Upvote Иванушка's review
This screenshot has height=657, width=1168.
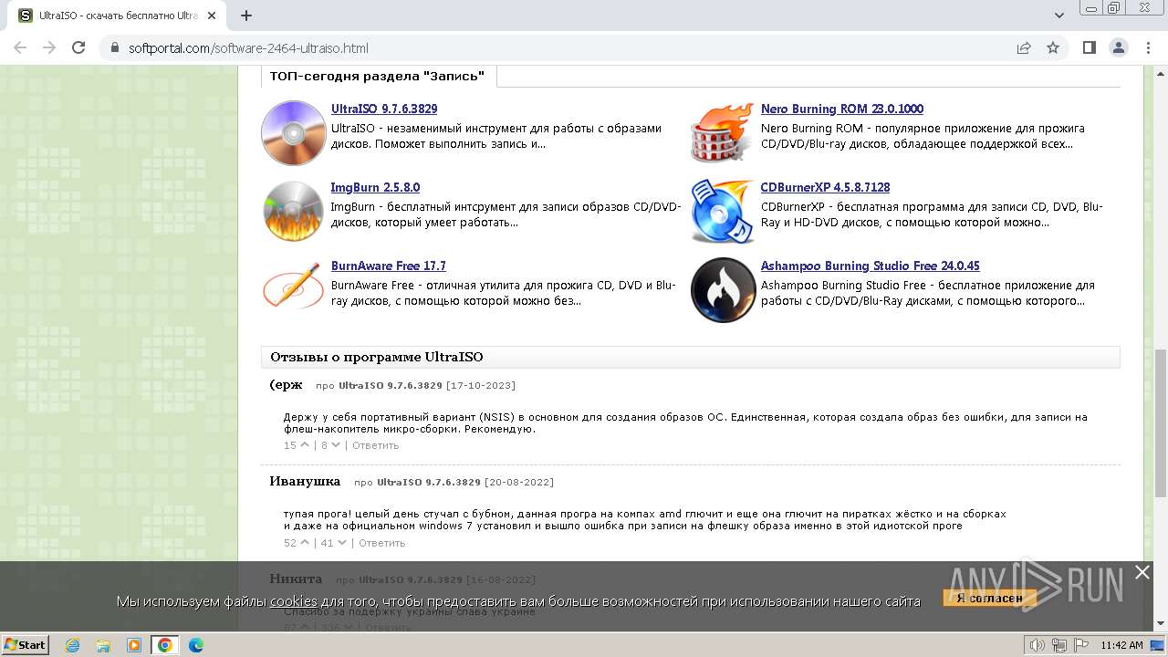(x=305, y=543)
